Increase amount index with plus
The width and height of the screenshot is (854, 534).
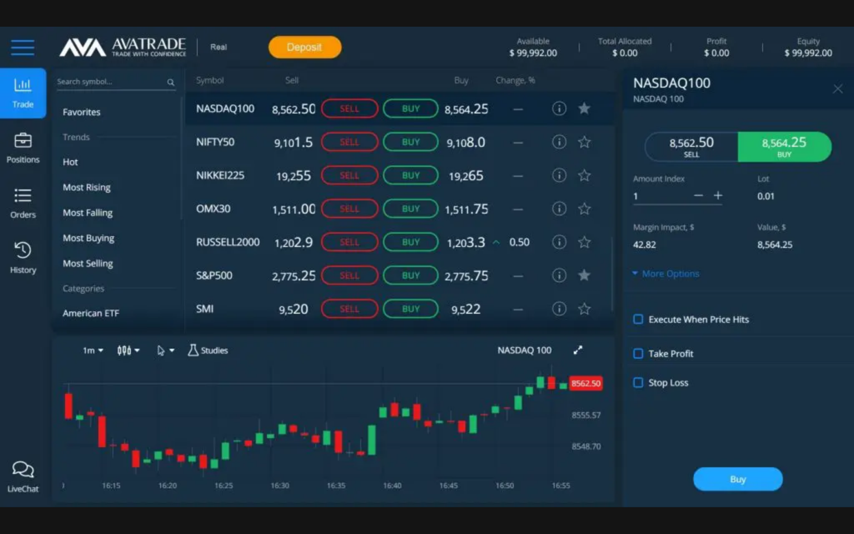tap(718, 195)
